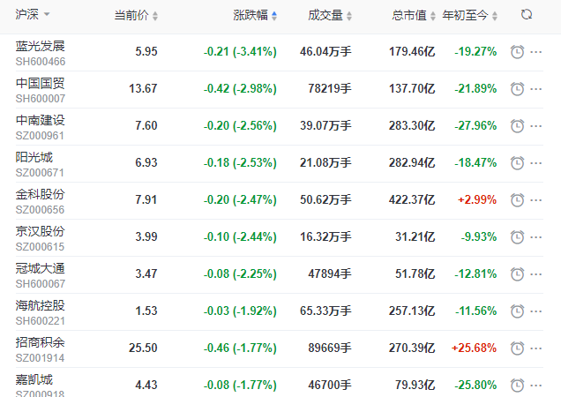Set alert clock for 冠城大通
Screen dimensions: 561x397
(517, 274)
